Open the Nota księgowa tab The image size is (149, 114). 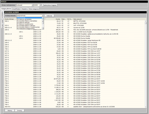pyautogui.click(x=34, y=9)
